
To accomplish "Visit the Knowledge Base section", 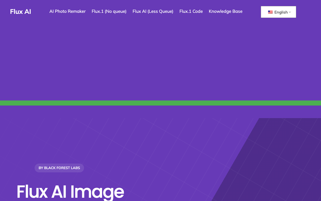I will click(226, 11).
